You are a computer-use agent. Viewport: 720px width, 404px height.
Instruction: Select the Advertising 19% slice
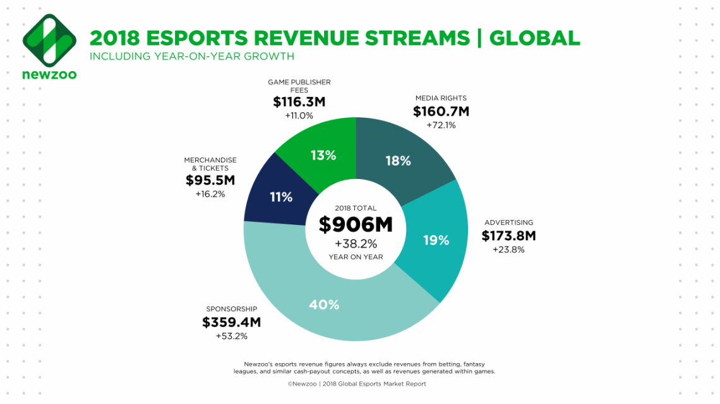[436, 240]
